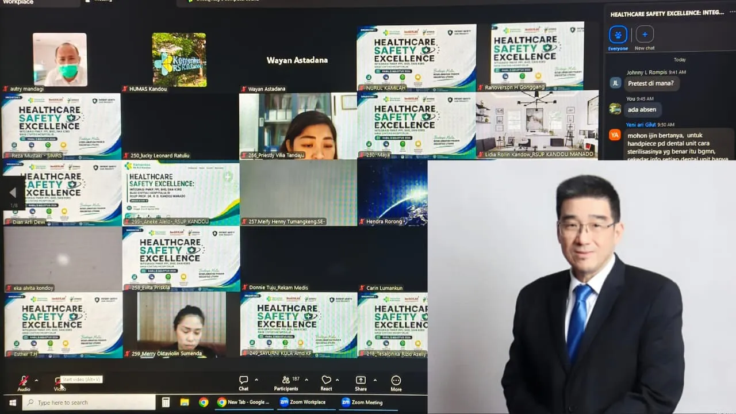Viewport: 736px width, 414px height.
Task: Select 259_Merry Oktaviolin Sumenda's video tile
Action: (x=181, y=325)
